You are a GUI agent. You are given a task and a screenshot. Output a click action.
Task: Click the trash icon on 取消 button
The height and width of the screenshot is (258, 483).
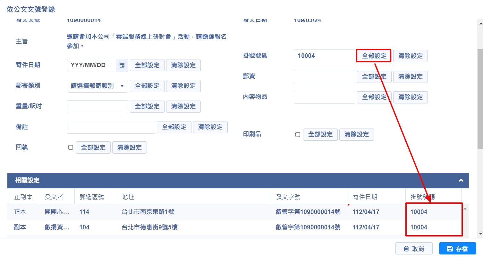(406, 249)
